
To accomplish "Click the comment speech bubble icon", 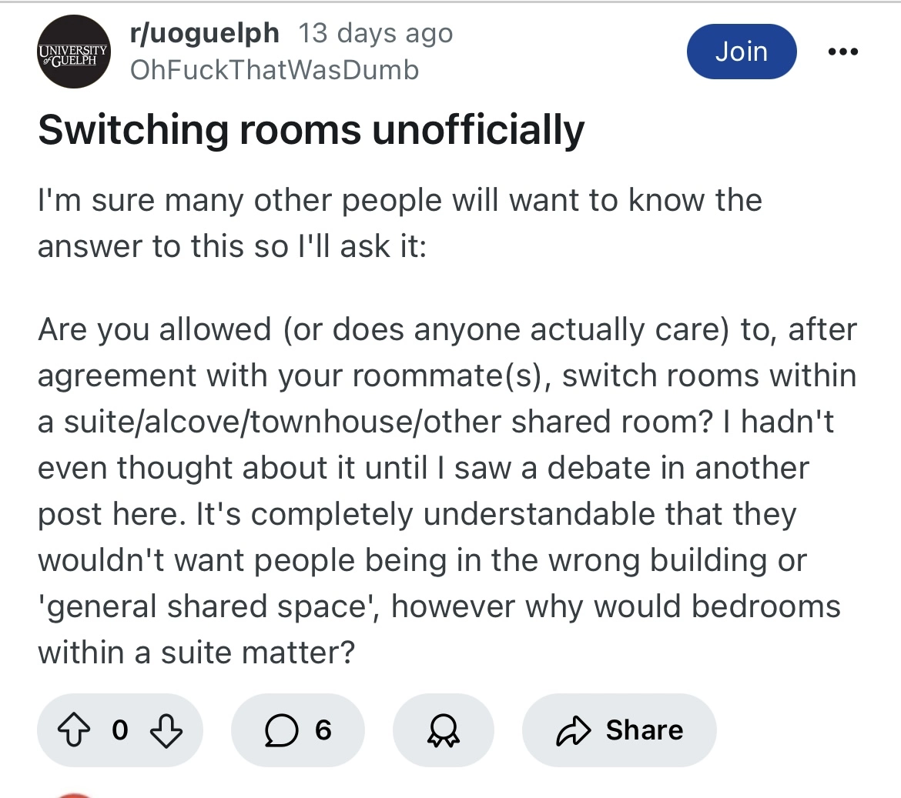I will [x=280, y=730].
